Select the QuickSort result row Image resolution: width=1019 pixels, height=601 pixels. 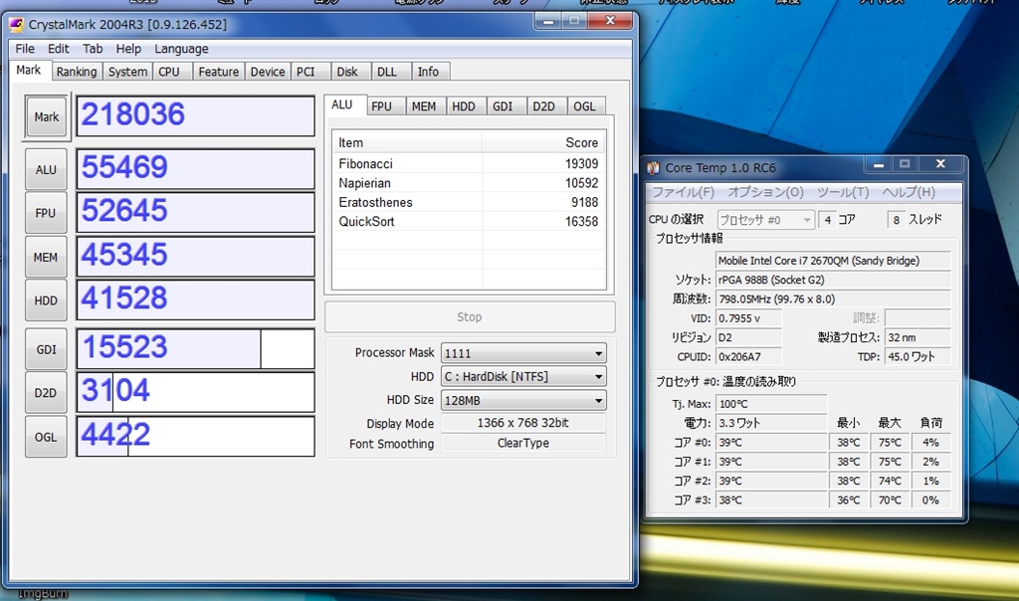coord(469,222)
